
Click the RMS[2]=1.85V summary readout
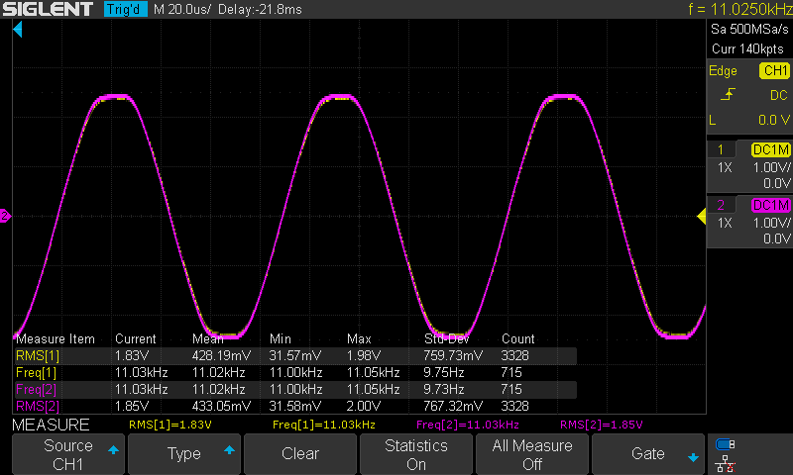pyautogui.click(x=602, y=425)
